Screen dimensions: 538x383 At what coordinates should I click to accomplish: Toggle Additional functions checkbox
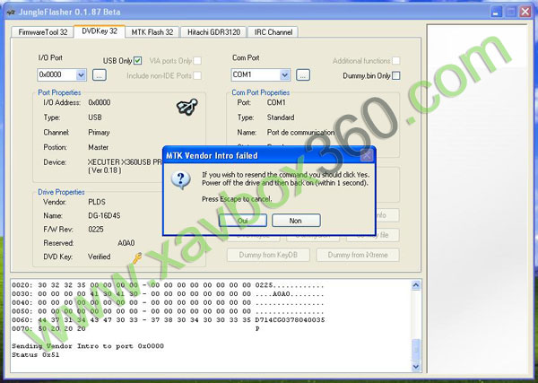click(396, 61)
